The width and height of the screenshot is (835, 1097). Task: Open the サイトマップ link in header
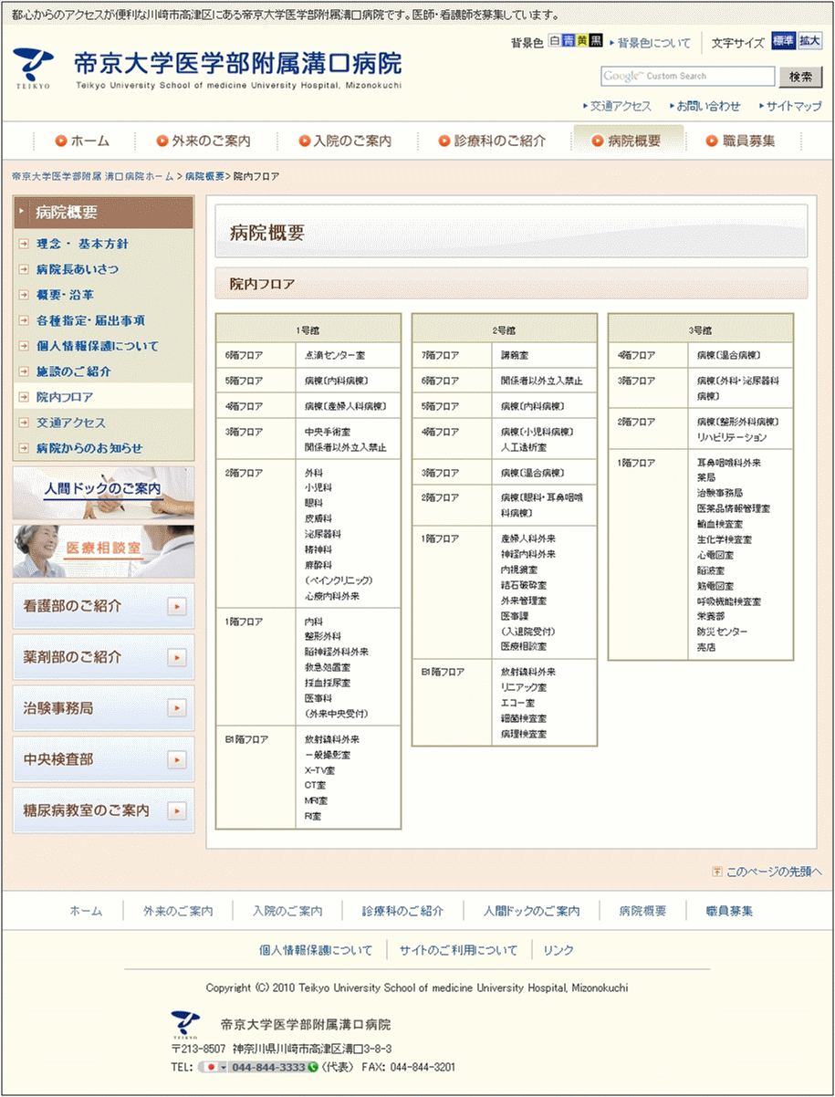[793, 106]
